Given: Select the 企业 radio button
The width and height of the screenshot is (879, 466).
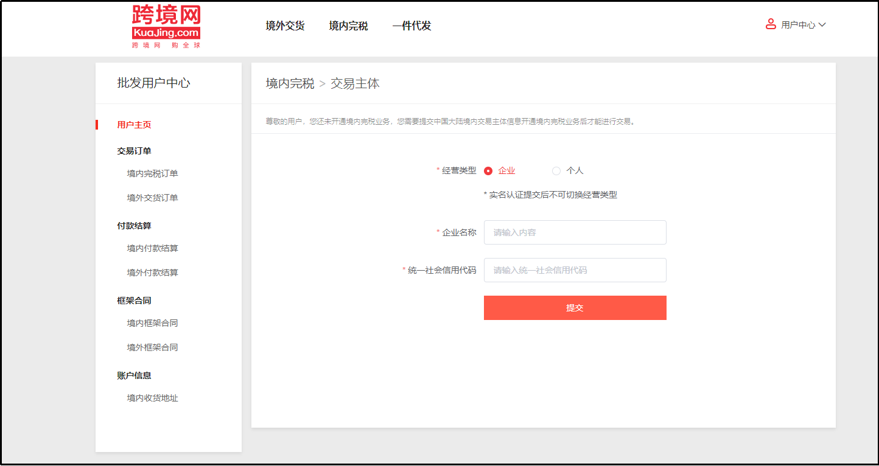Looking at the screenshot, I should coord(488,171).
